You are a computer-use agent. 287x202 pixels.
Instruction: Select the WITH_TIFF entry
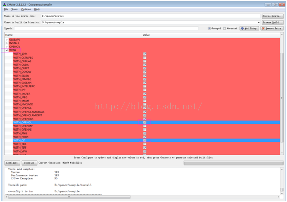click(20, 148)
